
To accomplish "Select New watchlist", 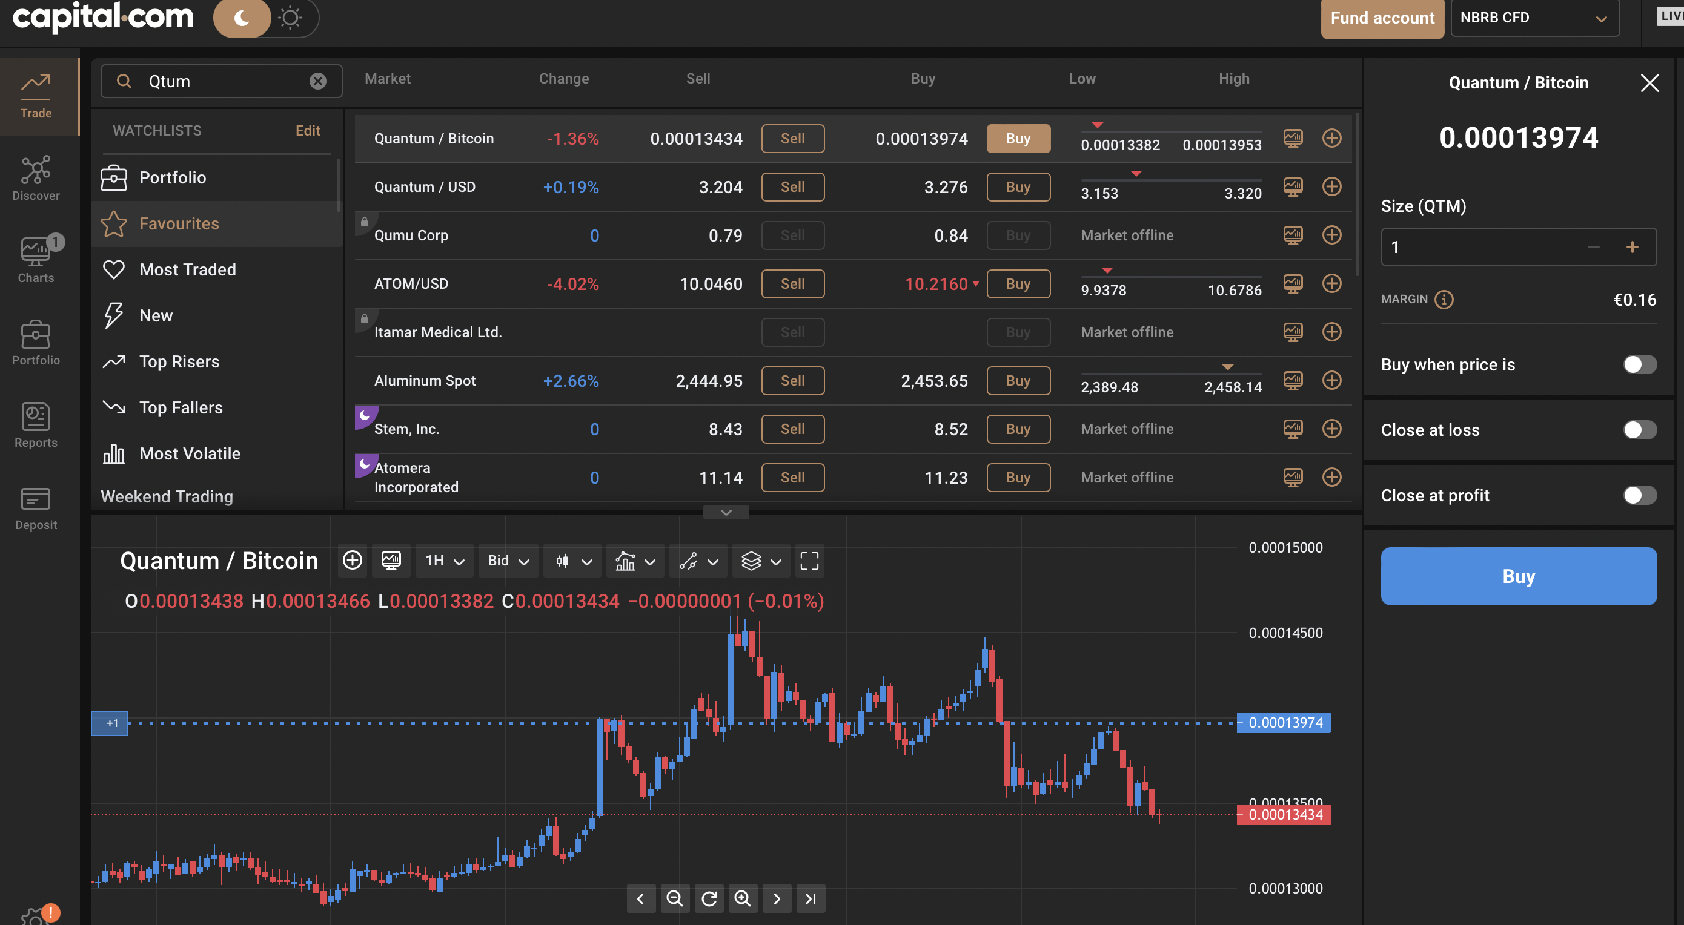I will click(x=216, y=315).
